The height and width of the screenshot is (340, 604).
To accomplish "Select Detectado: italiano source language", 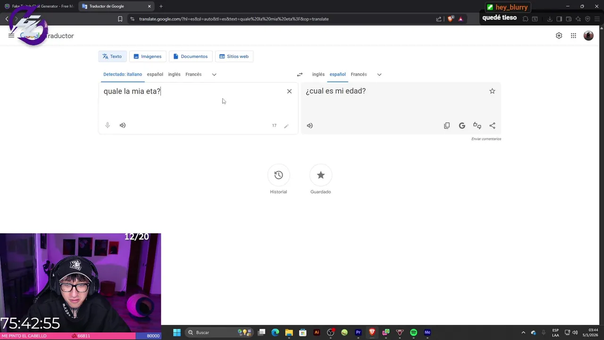I will coord(123,74).
